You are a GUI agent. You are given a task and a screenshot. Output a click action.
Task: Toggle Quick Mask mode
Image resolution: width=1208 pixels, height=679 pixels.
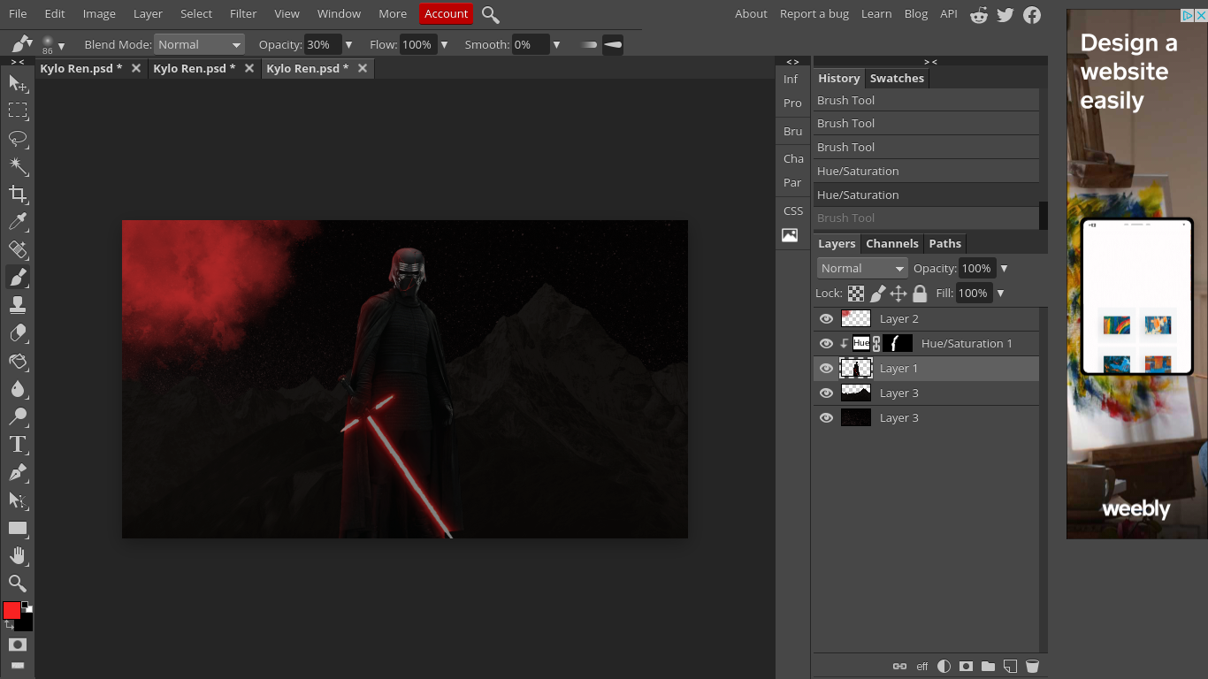[x=18, y=645]
